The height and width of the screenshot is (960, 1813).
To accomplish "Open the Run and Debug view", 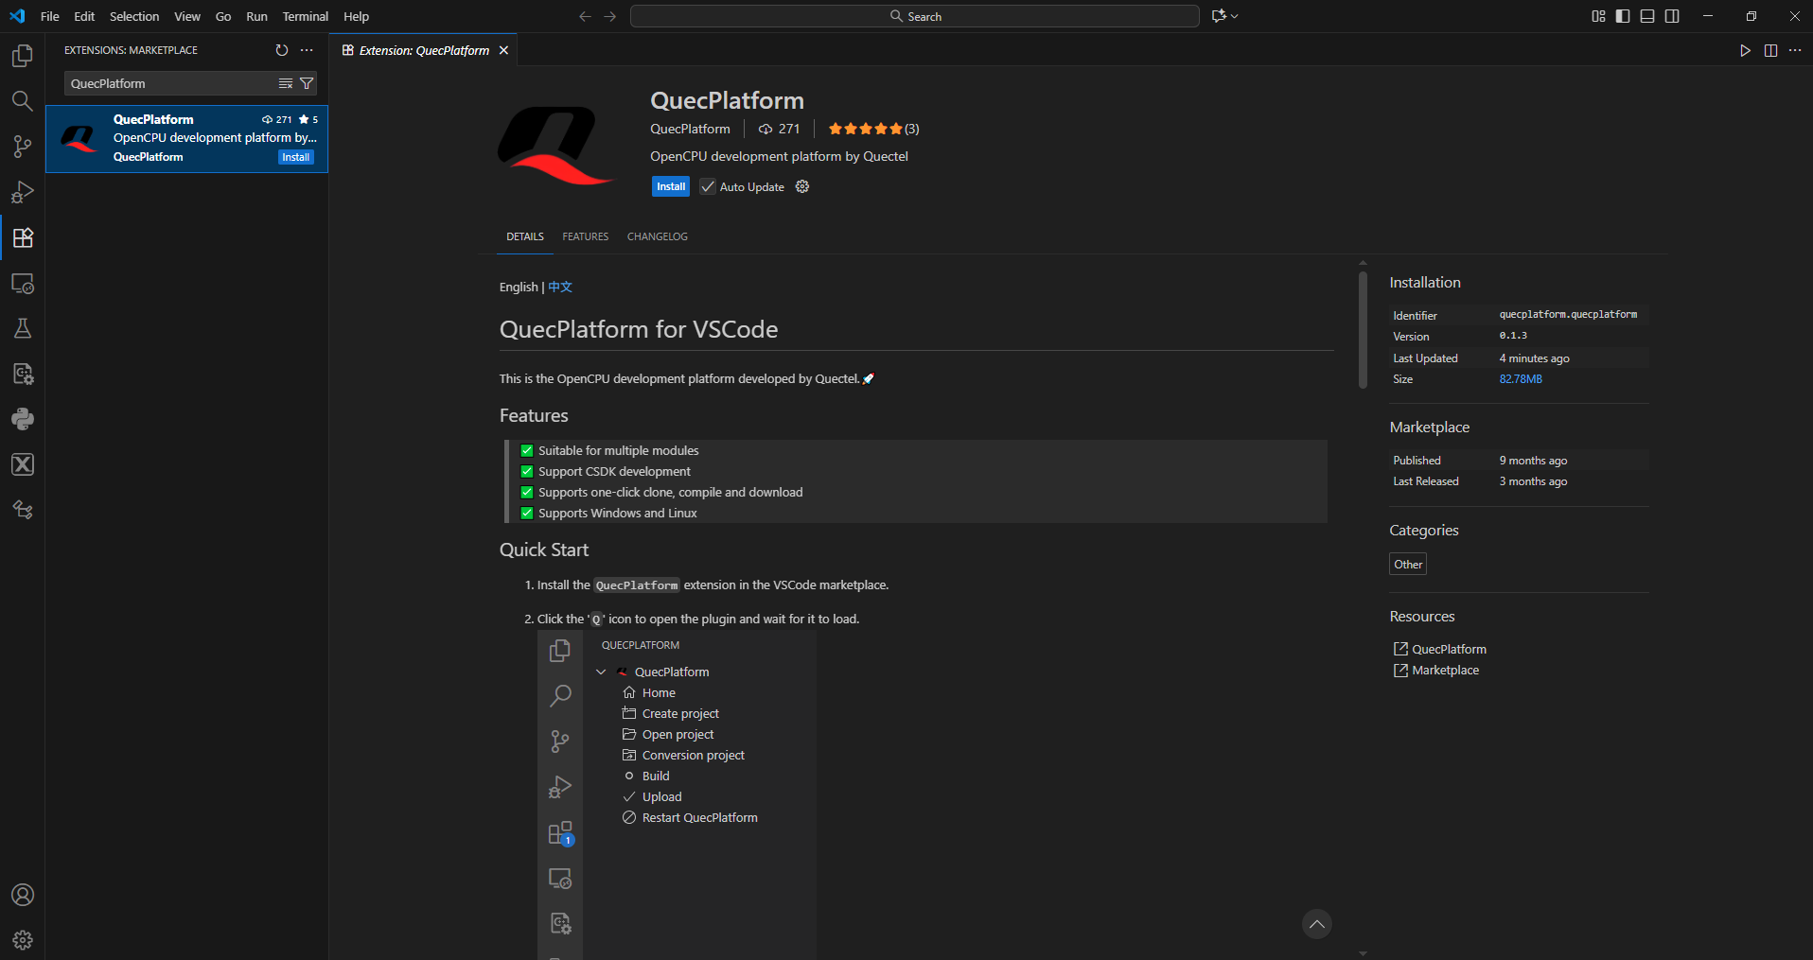I will click(x=22, y=191).
